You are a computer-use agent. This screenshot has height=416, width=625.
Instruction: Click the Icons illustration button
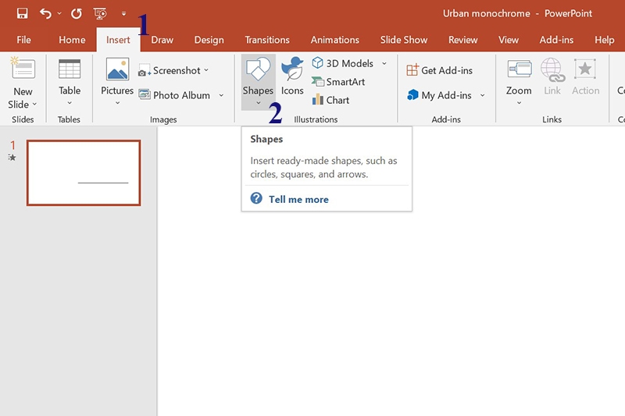(x=292, y=76)
